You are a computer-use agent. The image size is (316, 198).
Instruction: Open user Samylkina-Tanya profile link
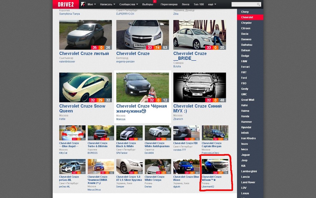[x=69, y=14]
